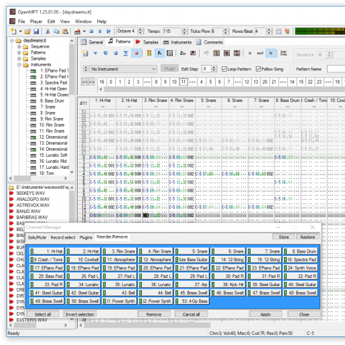Screen dimensions: 345x345
Task: Open the File menu
Action: [x=21, y=21]
